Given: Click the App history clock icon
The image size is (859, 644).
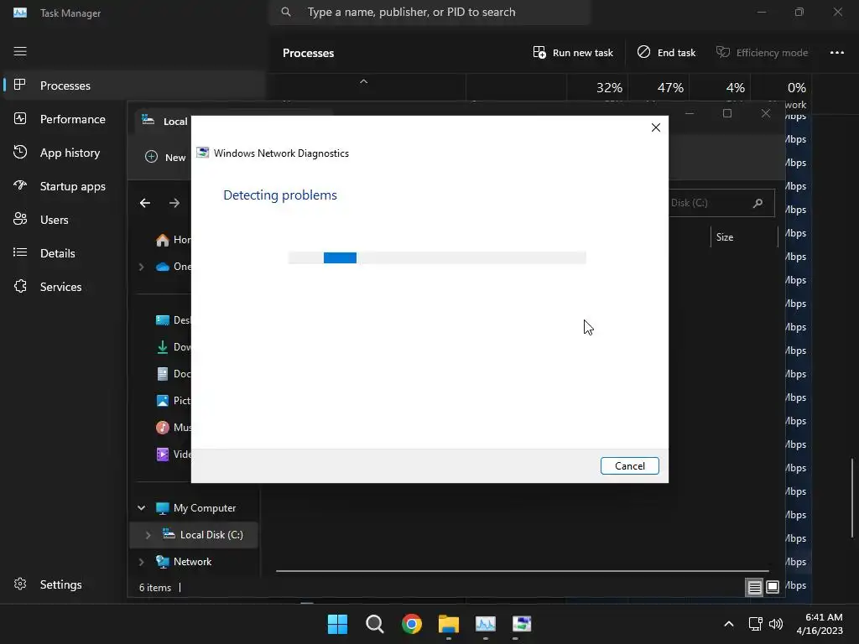Looking at the screenshot, I should 20,152.
